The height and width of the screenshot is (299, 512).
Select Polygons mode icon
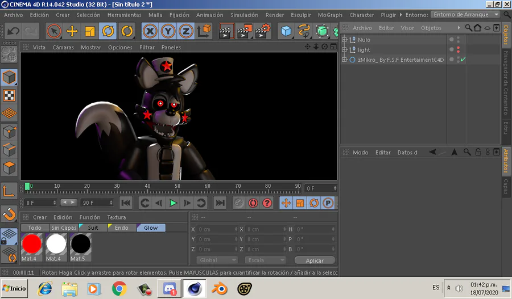point(9,168)
